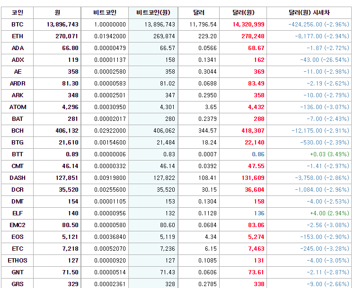Screen dimensions: 355x288
Task: Select ARDR price gap -2.19 (-2.62%)
Action: click(x=328, y=84)
